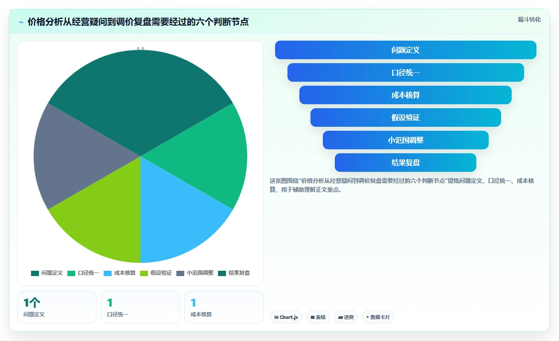Select the 成本核算 funnel bar
The width and height of the screenshot is (559, 341).
(x=406, y=95)
